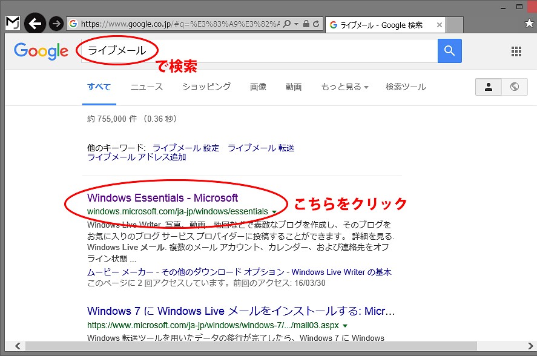Image resolution: width=537 pixels, height=356 pixels.
Task: Click the URL text in the address bar
Action: pos(180,24)
